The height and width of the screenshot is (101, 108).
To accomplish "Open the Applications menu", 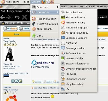I will pyautogui.click(x=12, y=2).
